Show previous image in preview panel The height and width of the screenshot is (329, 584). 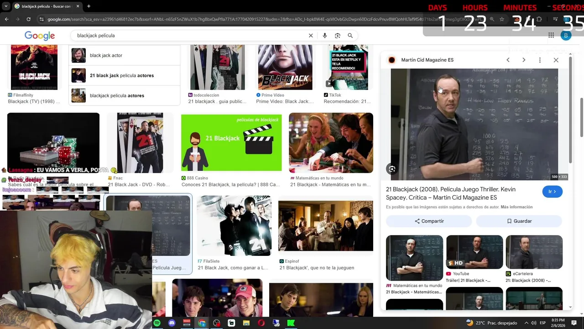pos(508,60)
